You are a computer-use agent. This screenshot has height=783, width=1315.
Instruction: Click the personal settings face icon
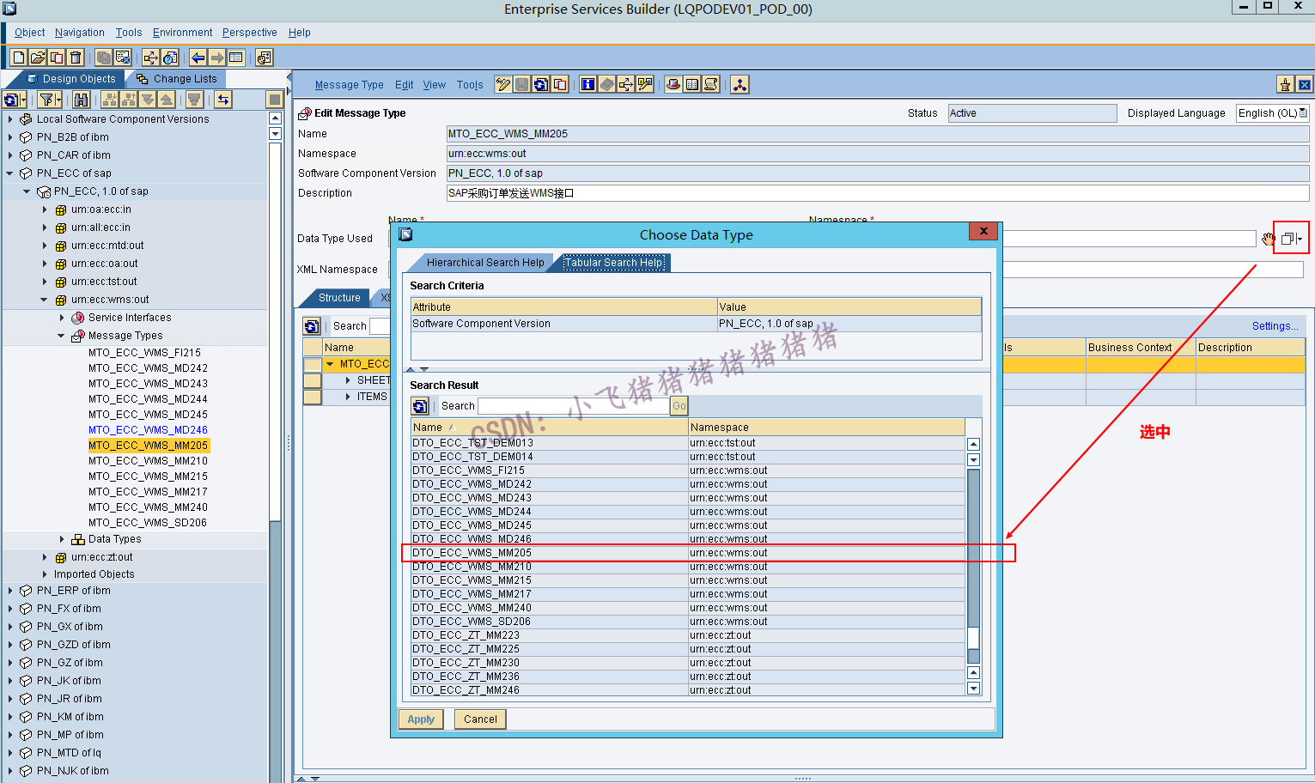click(265, 58)
